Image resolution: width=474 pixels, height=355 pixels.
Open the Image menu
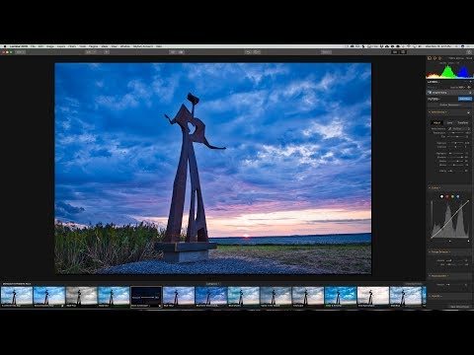pyautogui.click(x=50, y=46)
